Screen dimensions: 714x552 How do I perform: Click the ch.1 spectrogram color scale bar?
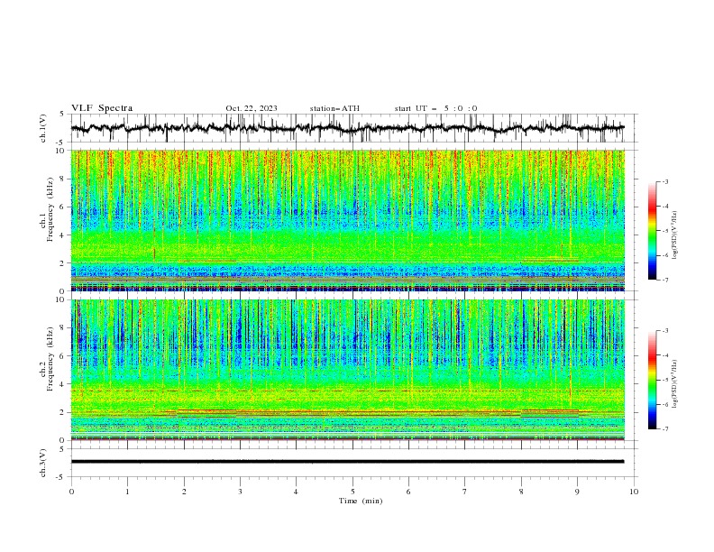(652, 231)
